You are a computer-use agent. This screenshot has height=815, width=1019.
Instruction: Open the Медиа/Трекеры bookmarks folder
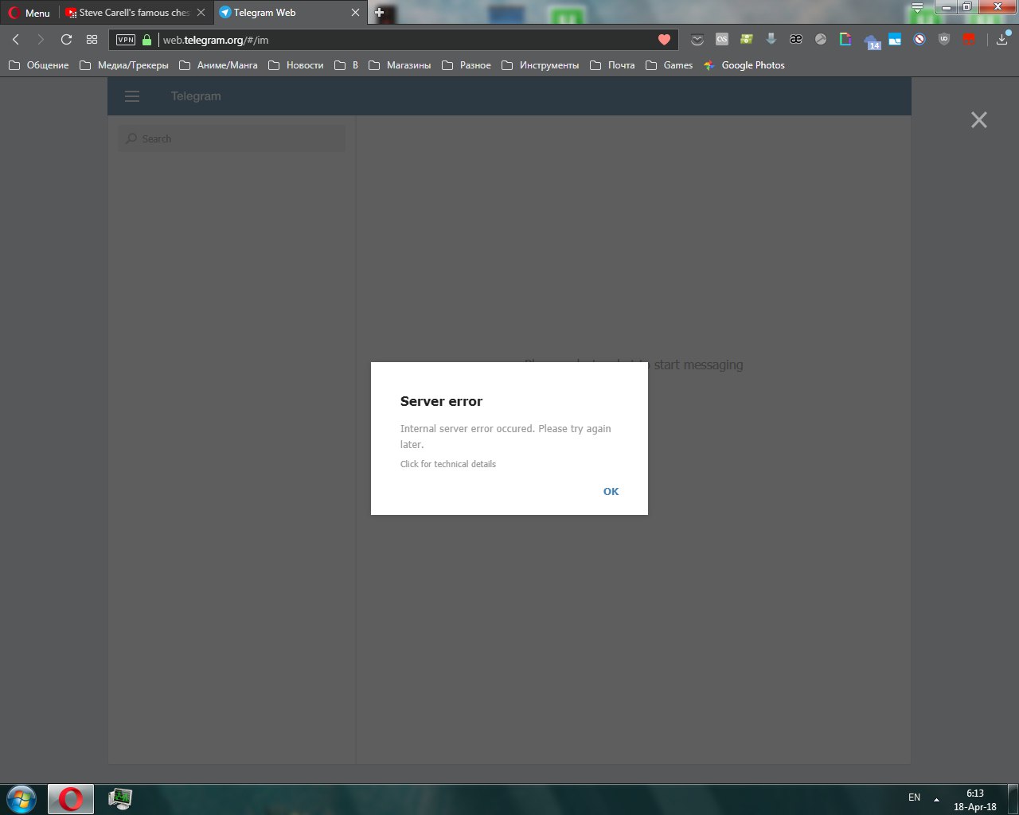click(x=124, y=65)
